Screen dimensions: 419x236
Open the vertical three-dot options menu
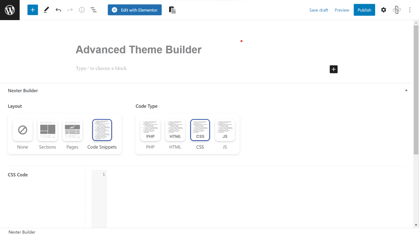[x=410, y=10]
